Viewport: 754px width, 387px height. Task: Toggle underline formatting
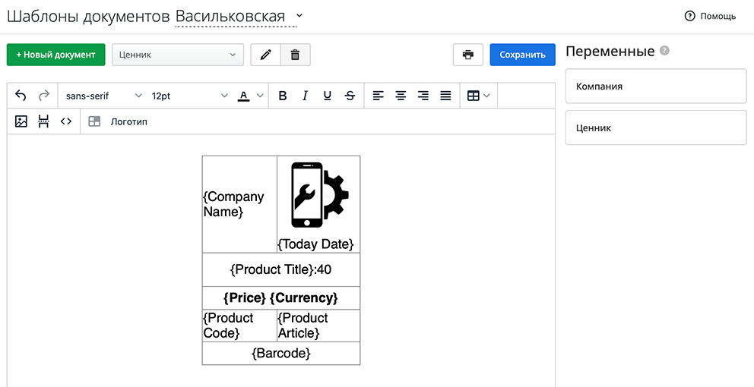point(327,96)
